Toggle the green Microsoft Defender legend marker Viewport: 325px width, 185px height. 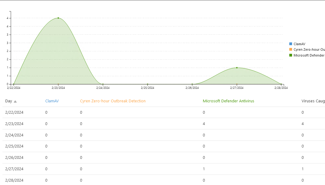pos(291,55)
